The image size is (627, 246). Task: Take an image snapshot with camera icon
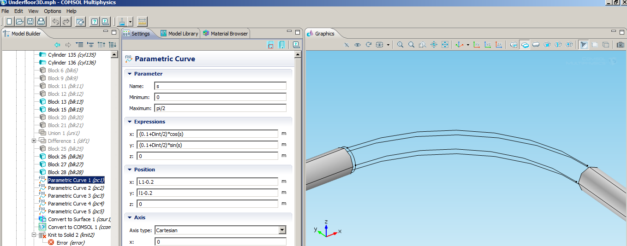pyautogui.click(x=621, y=45)
